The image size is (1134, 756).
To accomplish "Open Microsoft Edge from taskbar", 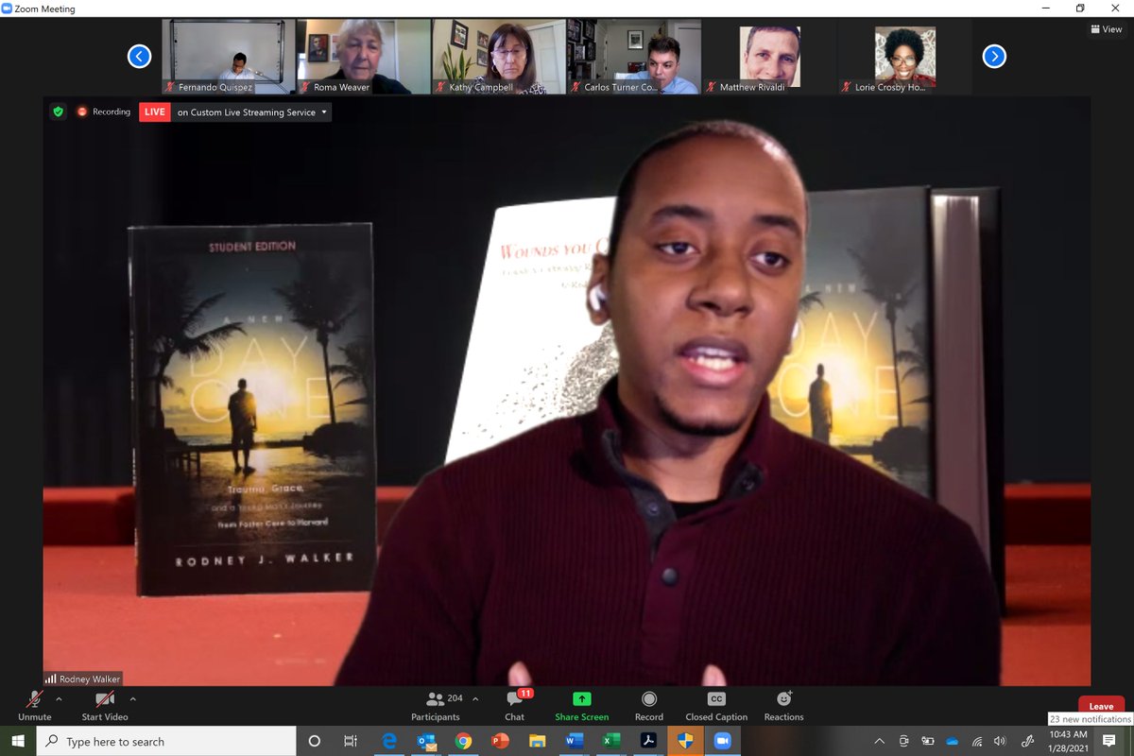I will (x=390, y=741).
